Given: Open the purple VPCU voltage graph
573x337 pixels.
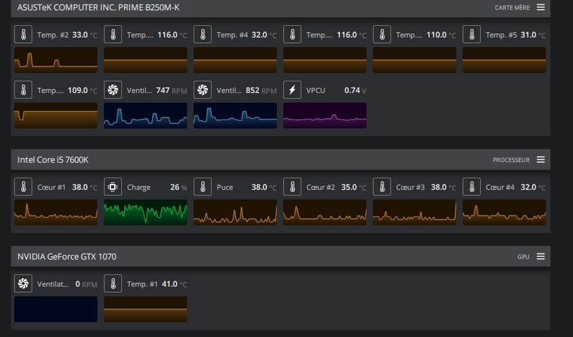Looking at the screenshot, I should [325, 116].
